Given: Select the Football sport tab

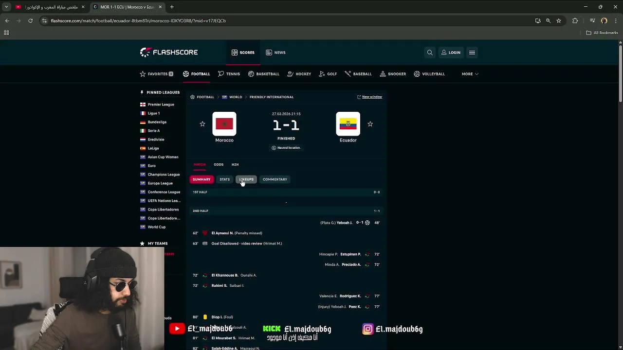Looking at the screenshot, I should (197, 74).
